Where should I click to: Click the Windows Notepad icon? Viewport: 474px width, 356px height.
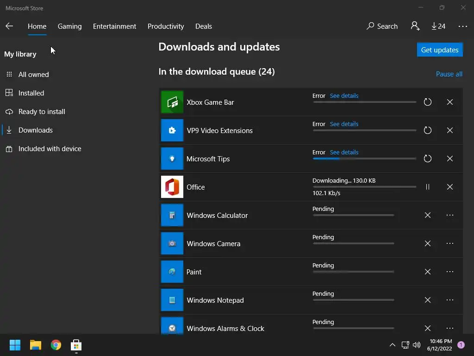(x=172, y=300)
